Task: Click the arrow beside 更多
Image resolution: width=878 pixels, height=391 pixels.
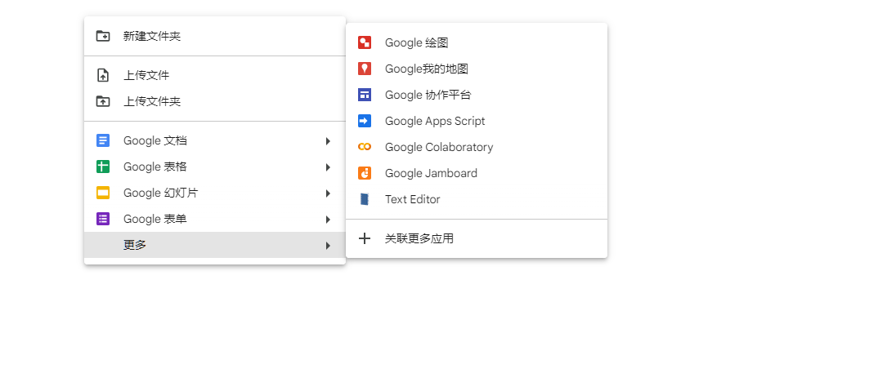Action: click(328, 246)
